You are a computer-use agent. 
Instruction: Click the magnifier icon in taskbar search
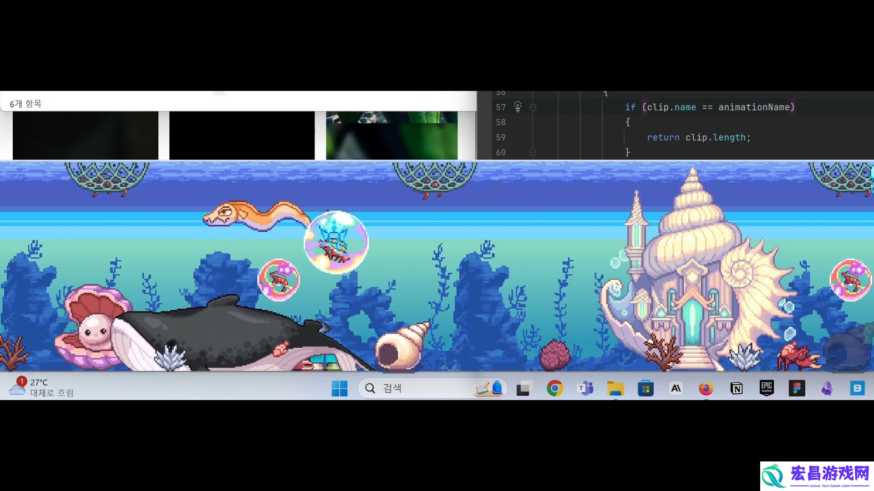pyautogui.click(x=370, y=388)
